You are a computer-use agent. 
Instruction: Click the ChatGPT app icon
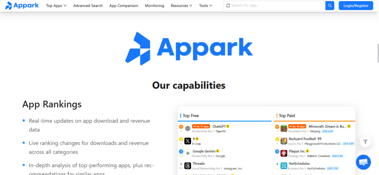point(188,129)
